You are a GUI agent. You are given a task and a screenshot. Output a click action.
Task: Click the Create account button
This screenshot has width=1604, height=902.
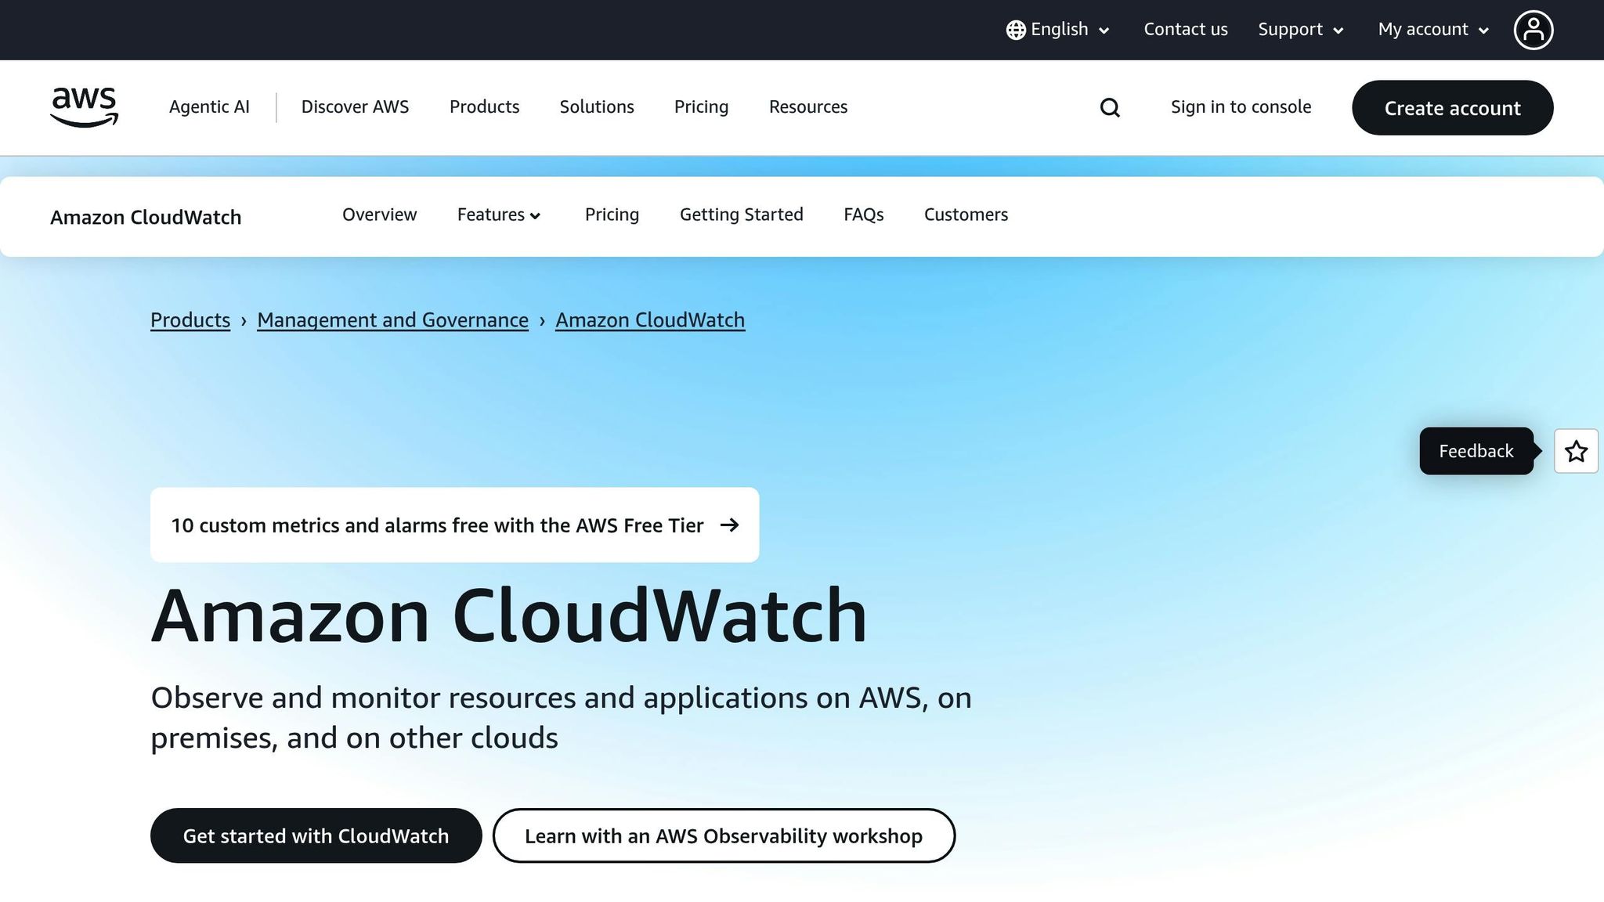[x=1452, y=108]
